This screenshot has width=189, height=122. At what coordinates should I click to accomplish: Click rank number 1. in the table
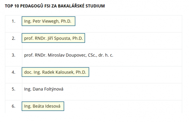14,21
